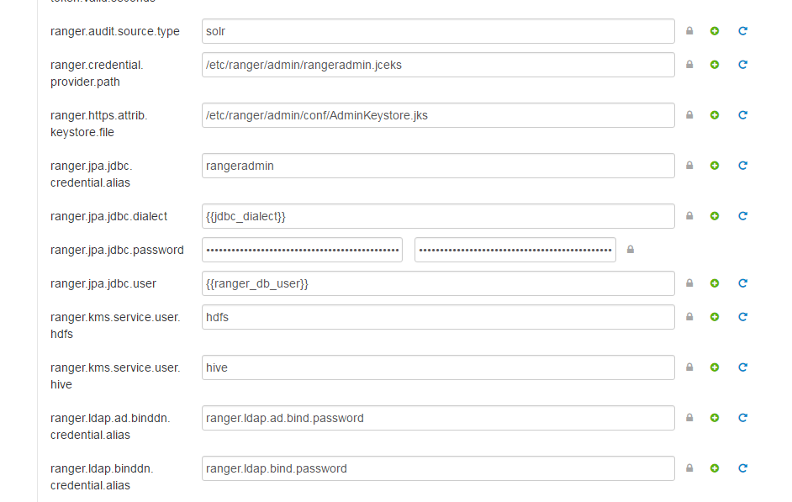This screenshot has width=792, height=502.
Task: Click green plus icon for ranger.credential.provider.path
Action: click(x=715, y=65)
